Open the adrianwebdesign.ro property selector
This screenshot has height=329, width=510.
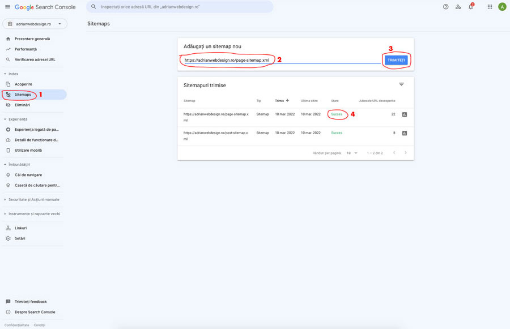pos(35,24)
